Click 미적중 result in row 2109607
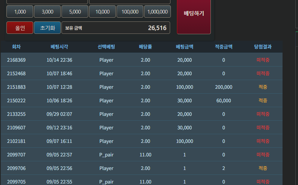The width and height of the screenshot is (298, 185). click(263, 127)
